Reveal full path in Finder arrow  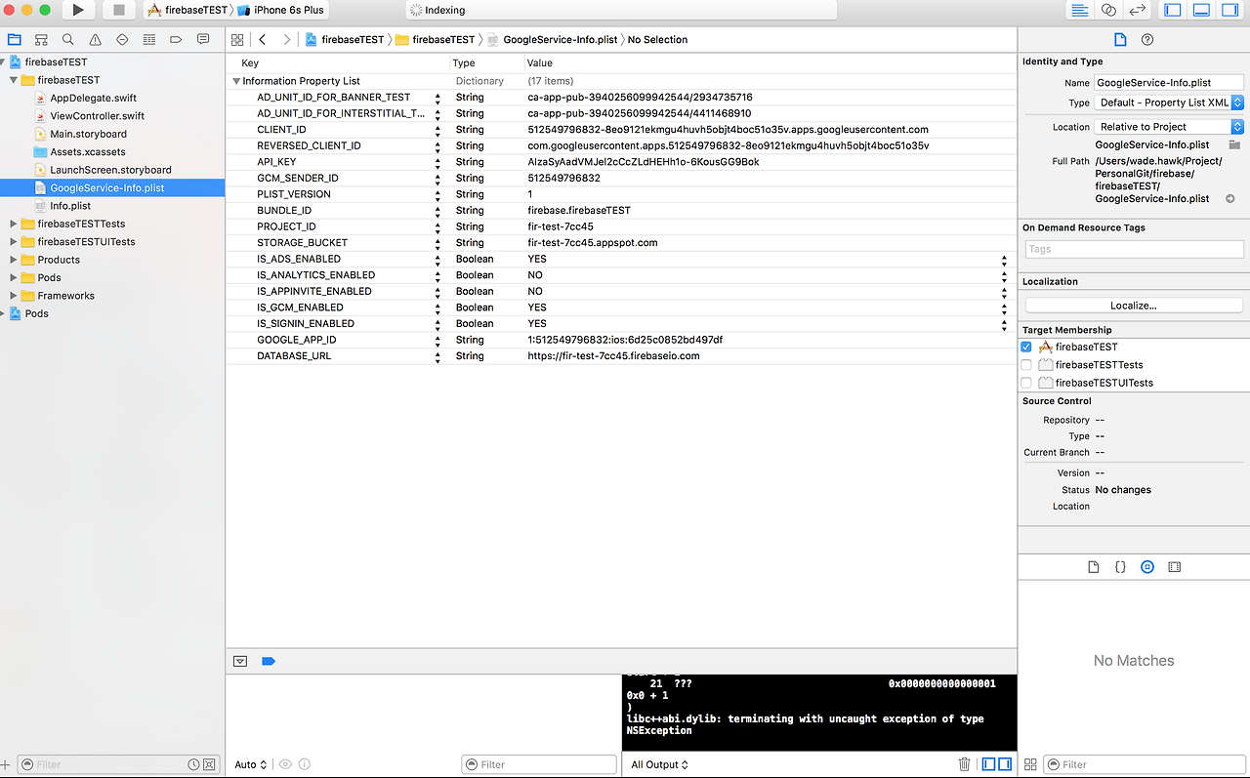pos(1229,199)
